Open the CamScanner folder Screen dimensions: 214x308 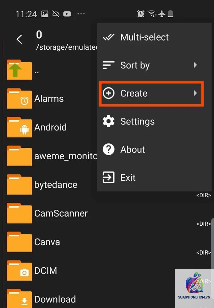[61, 213]
